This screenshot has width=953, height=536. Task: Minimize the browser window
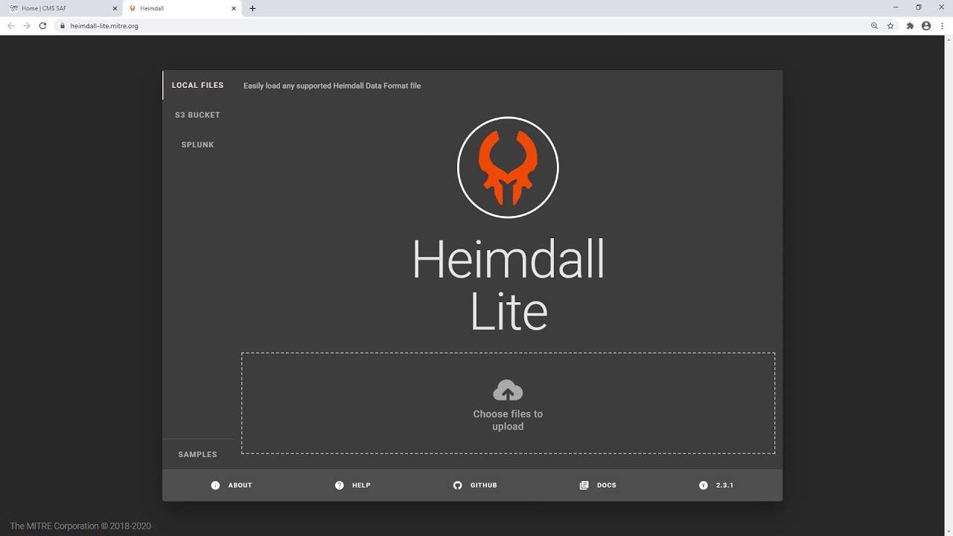(x=896, y=7)
